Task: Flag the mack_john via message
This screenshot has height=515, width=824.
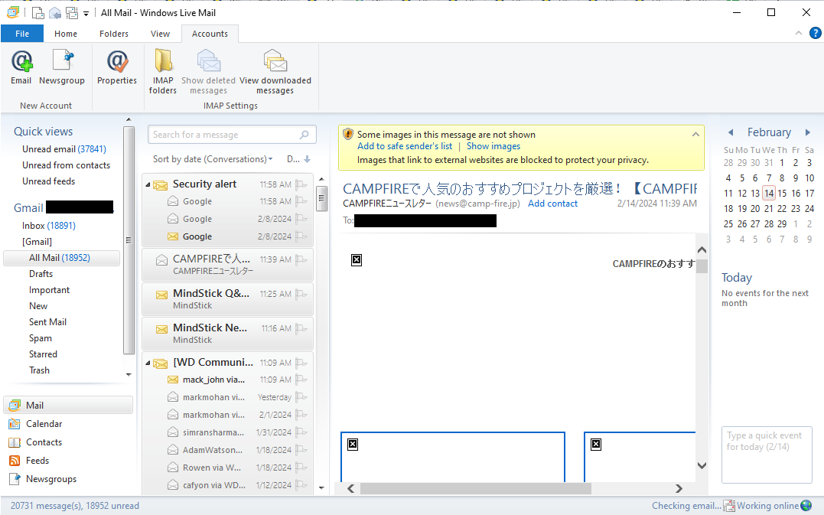Action: (x=301, y=380)
